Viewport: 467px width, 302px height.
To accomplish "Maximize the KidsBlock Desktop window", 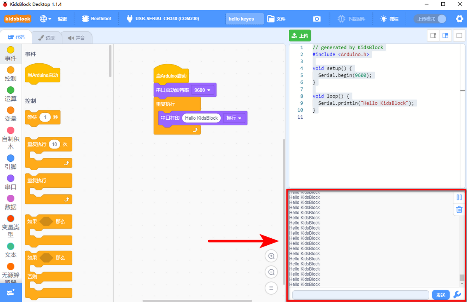I will click(443, 4).
